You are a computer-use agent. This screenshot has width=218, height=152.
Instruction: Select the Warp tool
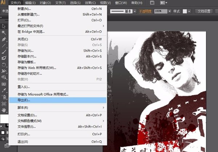coord(4,71)
